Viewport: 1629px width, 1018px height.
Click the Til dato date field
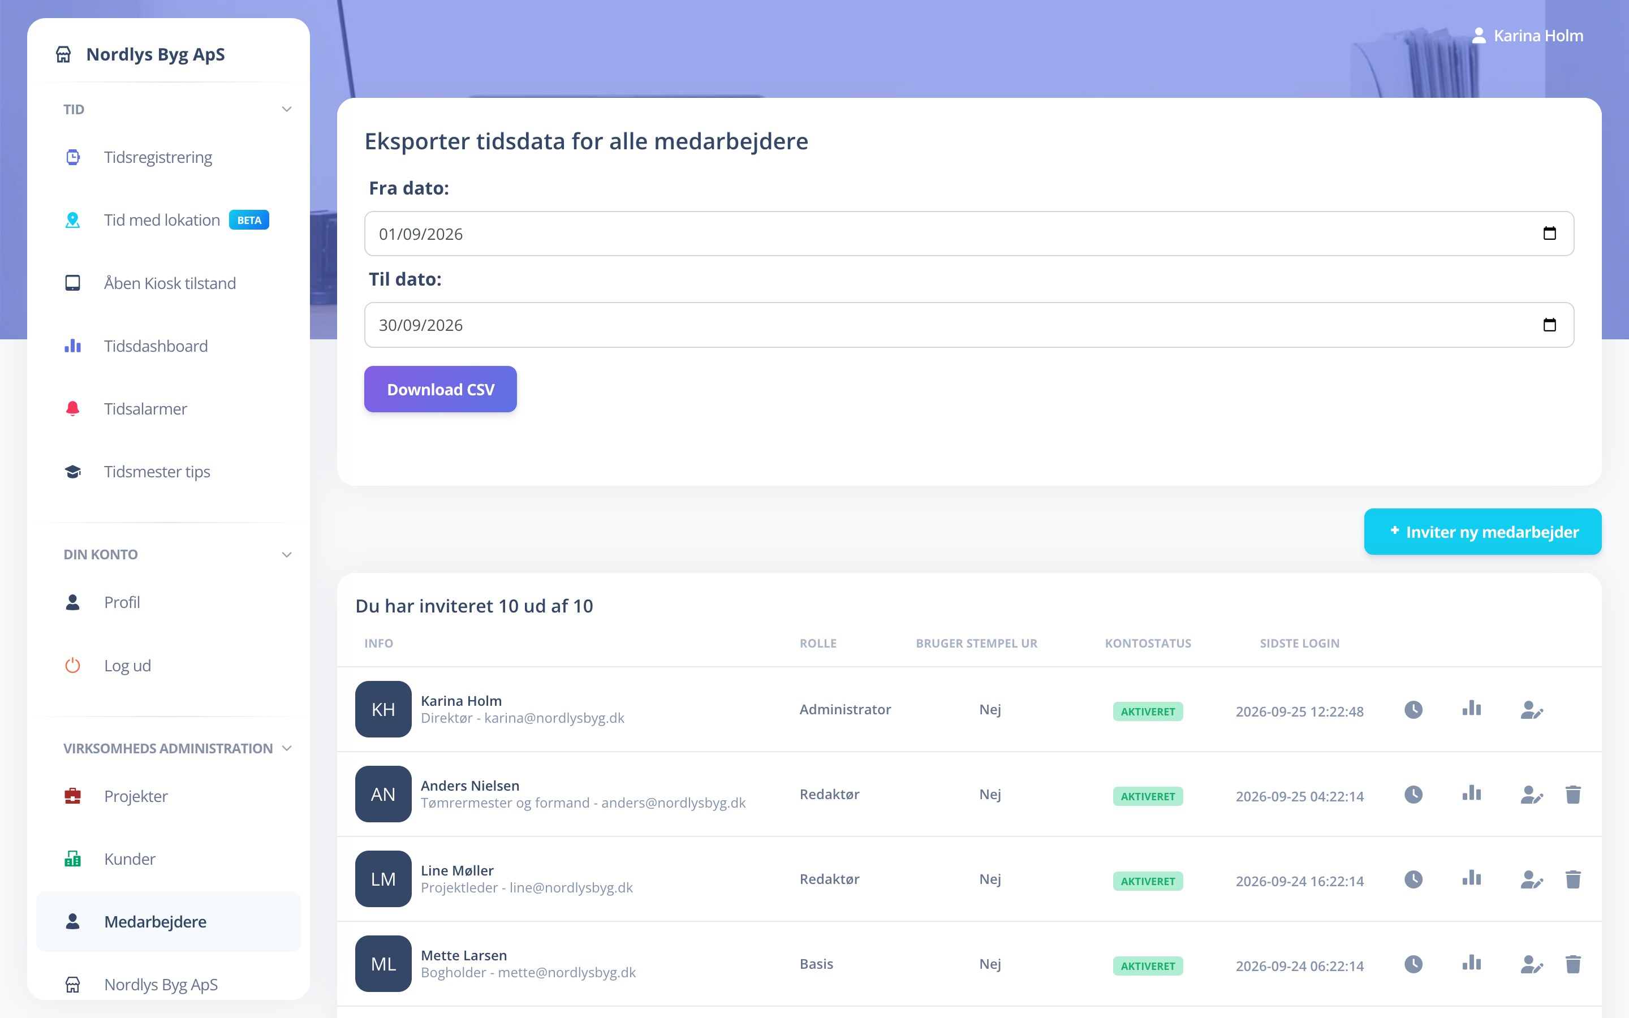click(x=969, y=325)
